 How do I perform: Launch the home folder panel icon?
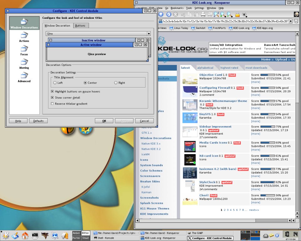point(25,235)
